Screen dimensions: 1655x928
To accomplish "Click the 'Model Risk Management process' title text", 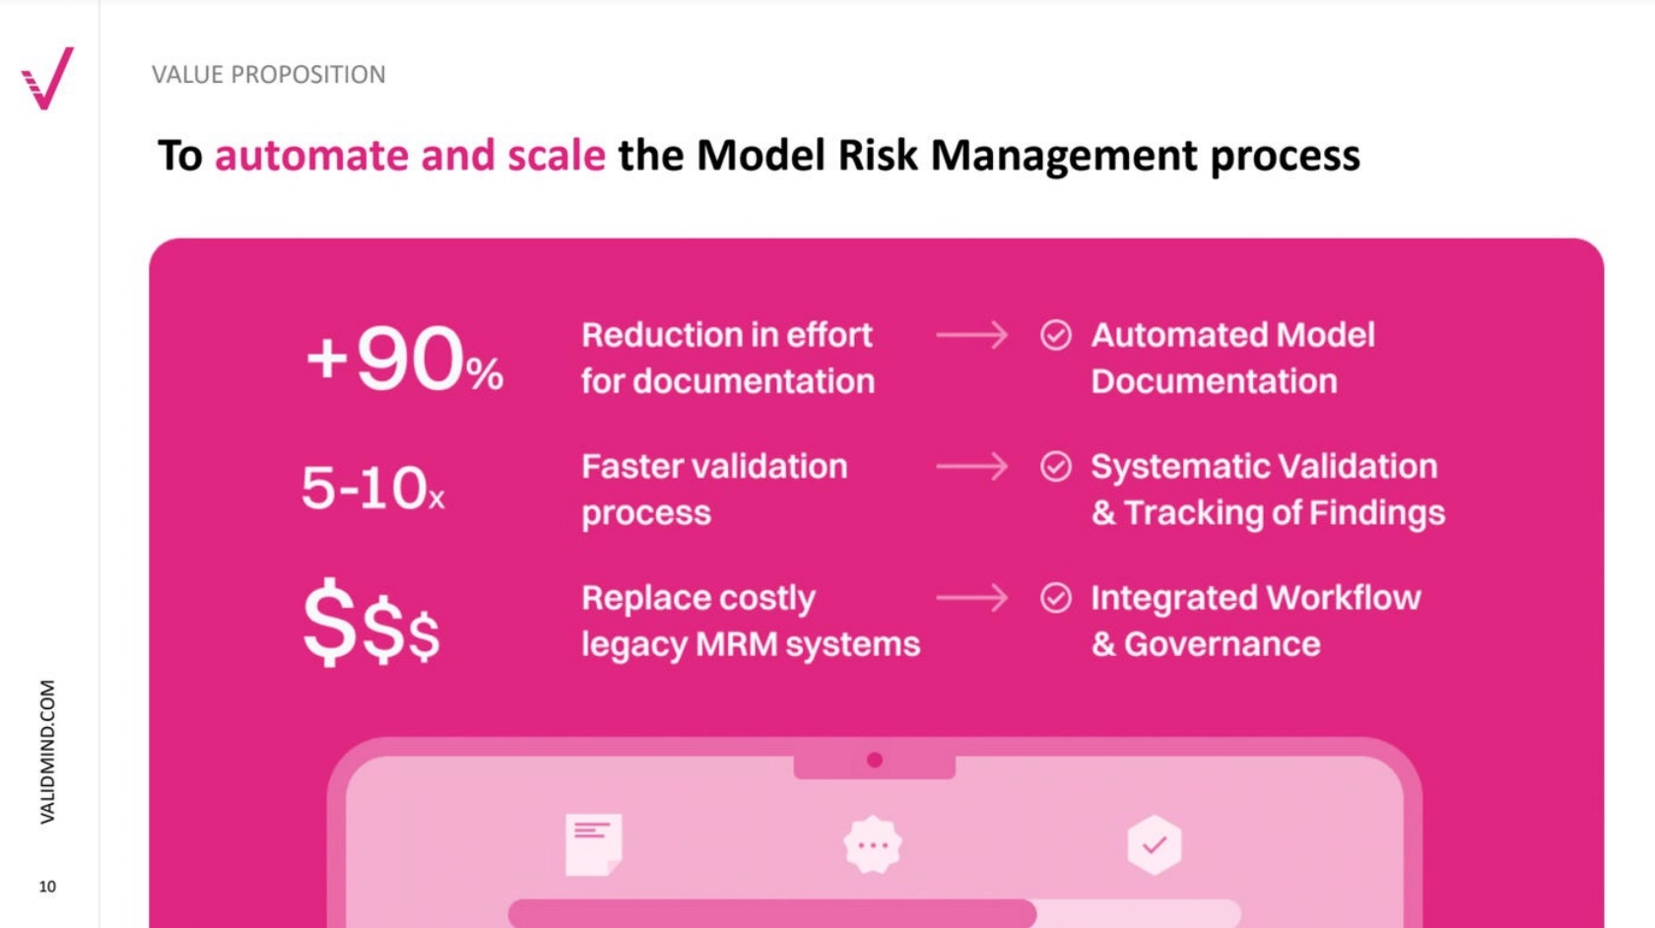I will [989, 156].
